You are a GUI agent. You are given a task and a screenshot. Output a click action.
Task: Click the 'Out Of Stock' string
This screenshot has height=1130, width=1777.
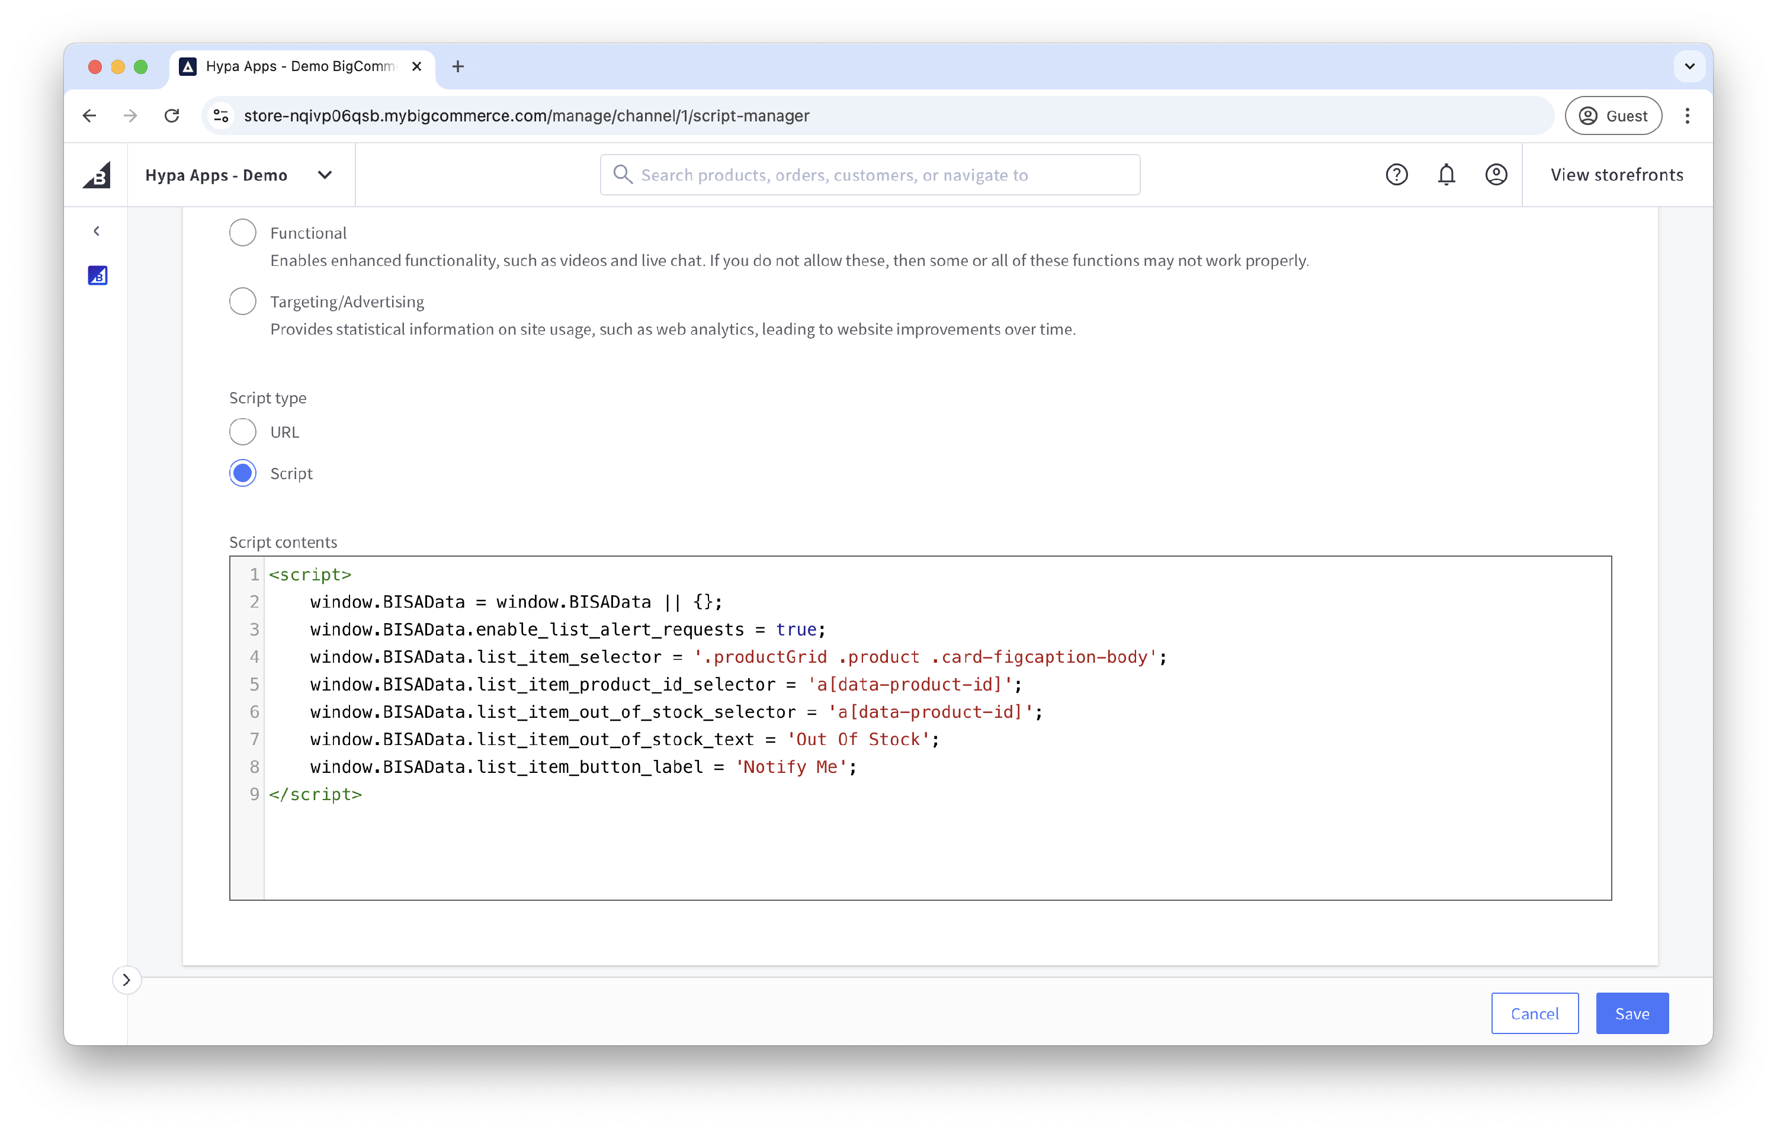pyautogui.click(x=858, y=740)
